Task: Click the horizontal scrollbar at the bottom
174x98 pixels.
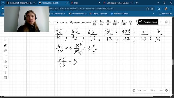Action: [79, 97]
